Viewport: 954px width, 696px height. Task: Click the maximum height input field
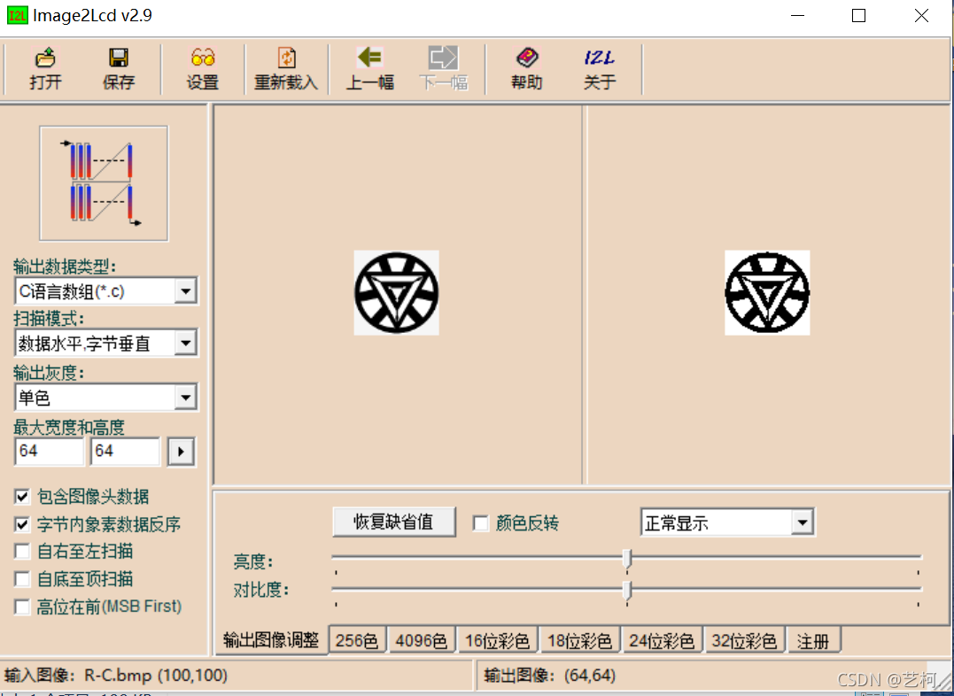125,452
